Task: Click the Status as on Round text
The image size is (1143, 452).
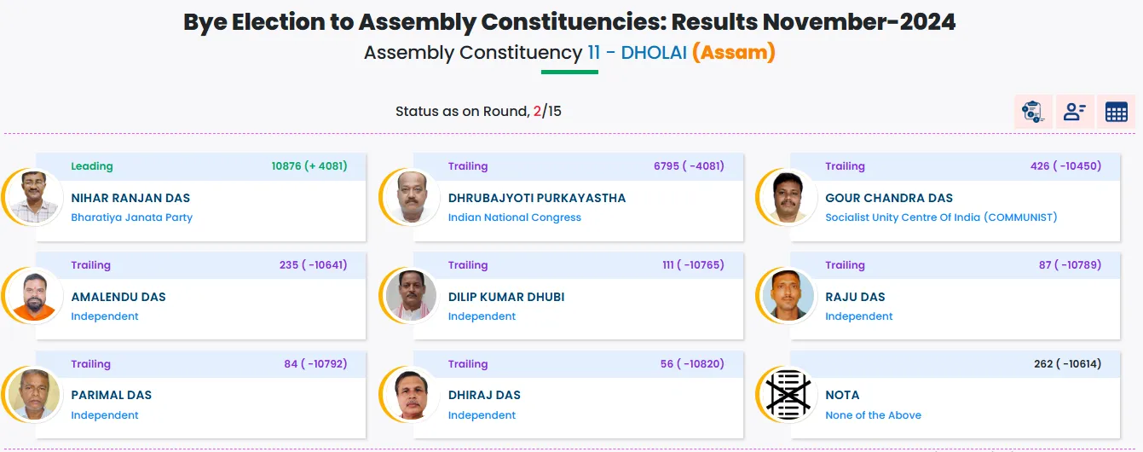Action: [461, 112]
